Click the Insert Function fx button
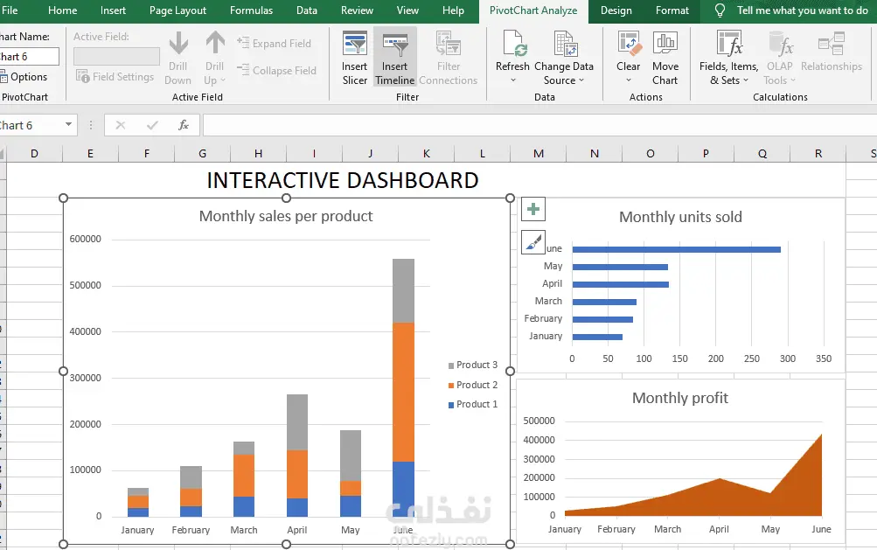 (184, 125)
